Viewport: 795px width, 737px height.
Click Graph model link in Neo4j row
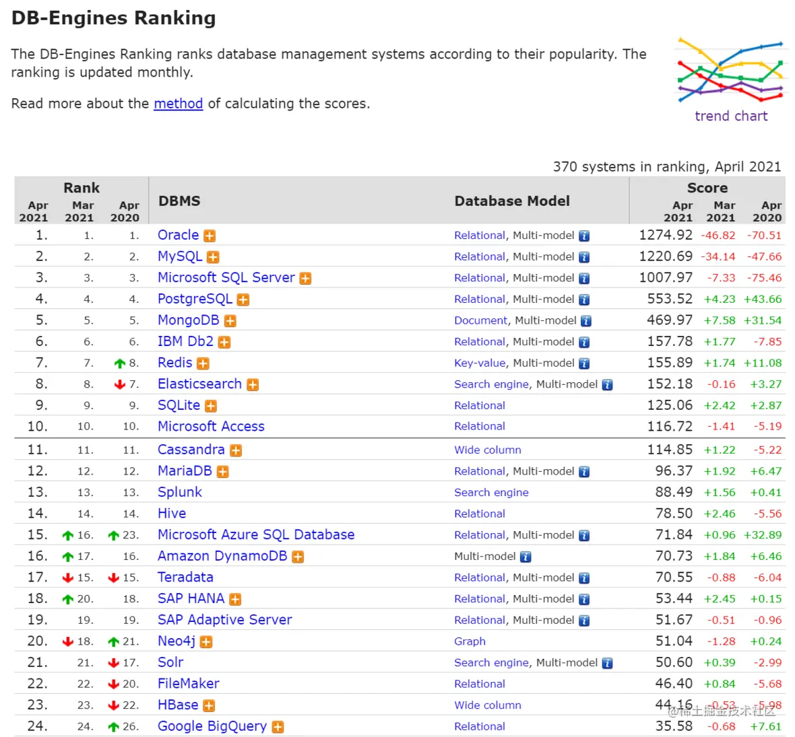470,642
